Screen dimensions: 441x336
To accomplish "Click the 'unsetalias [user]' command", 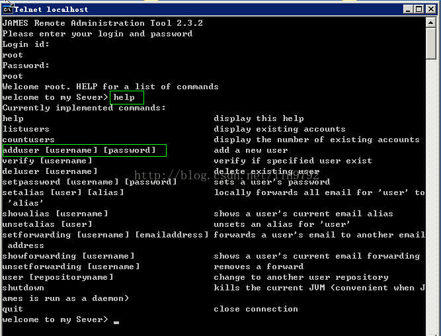I will [x=47, y=224].
